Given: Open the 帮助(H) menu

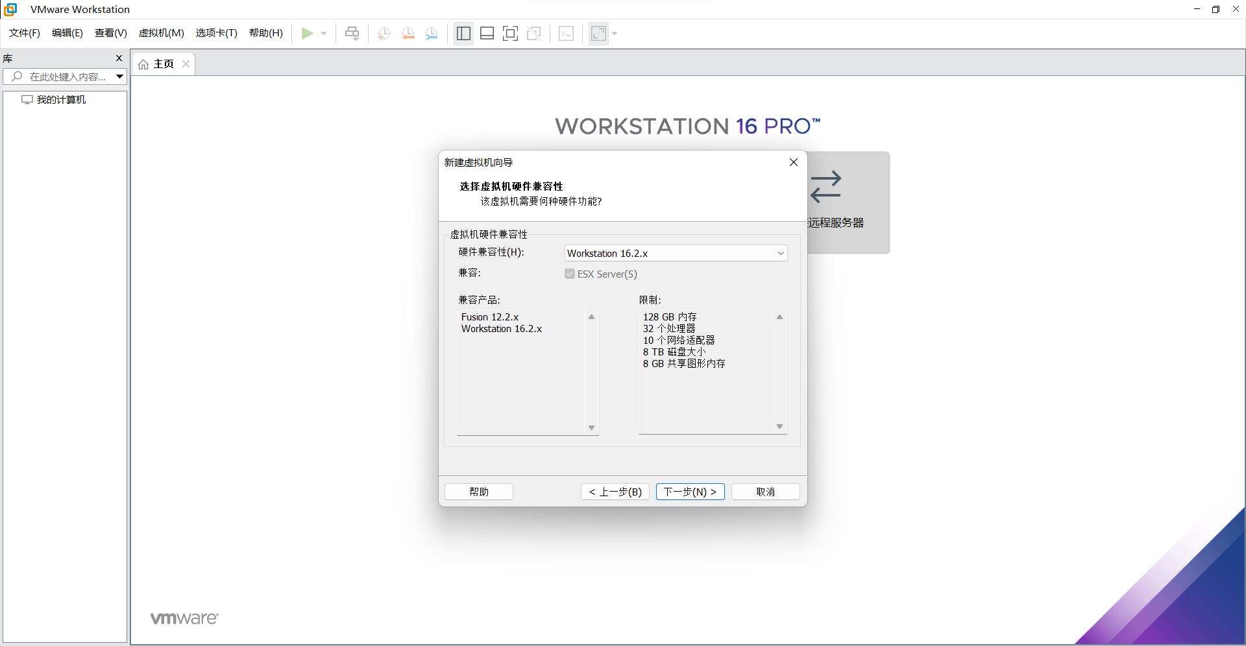Looking at the screenshot, I should tap(266, 33).
